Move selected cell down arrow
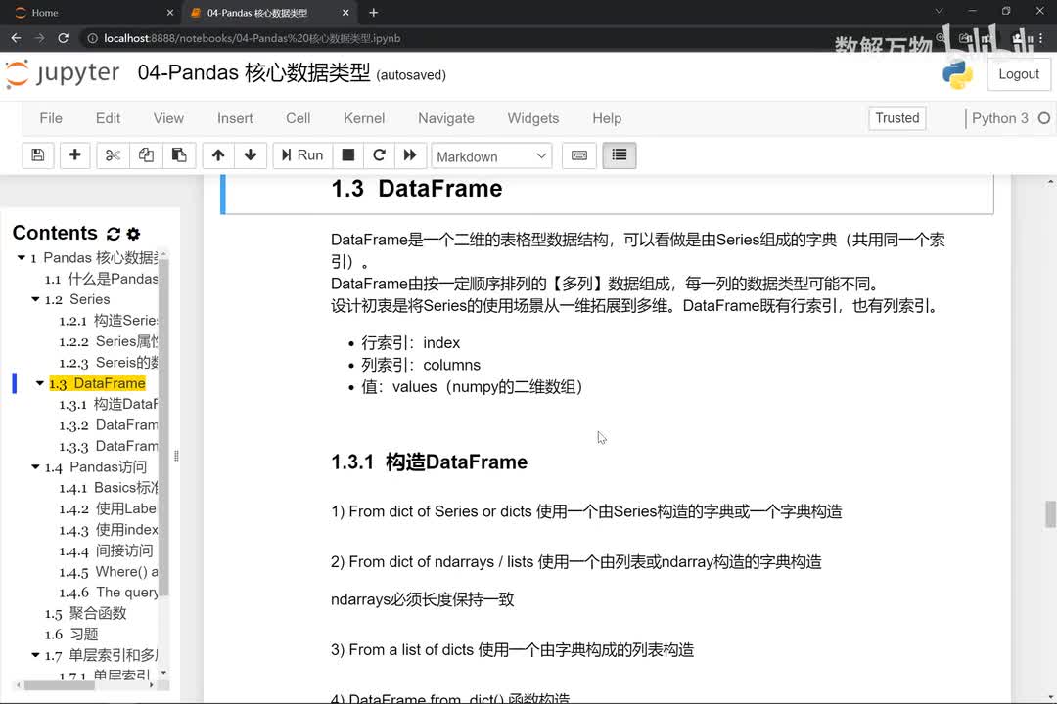The height and width of the screenshot is (704, 1057). point(251,155)
